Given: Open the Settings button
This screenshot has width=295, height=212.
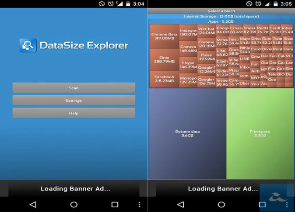Looking at the screenshot, I should (74, 101).
